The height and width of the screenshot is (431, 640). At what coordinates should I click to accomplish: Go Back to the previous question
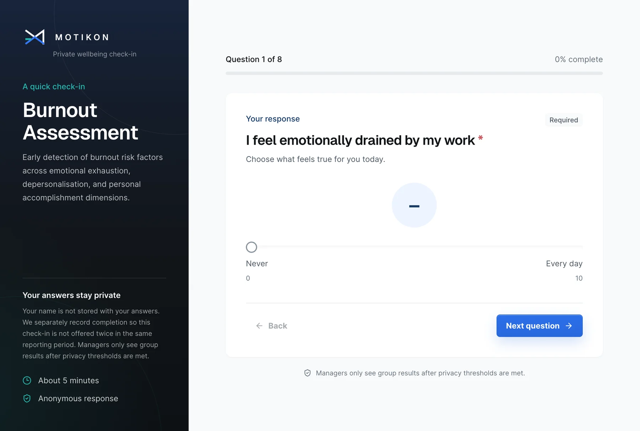(x=272, y=326)
